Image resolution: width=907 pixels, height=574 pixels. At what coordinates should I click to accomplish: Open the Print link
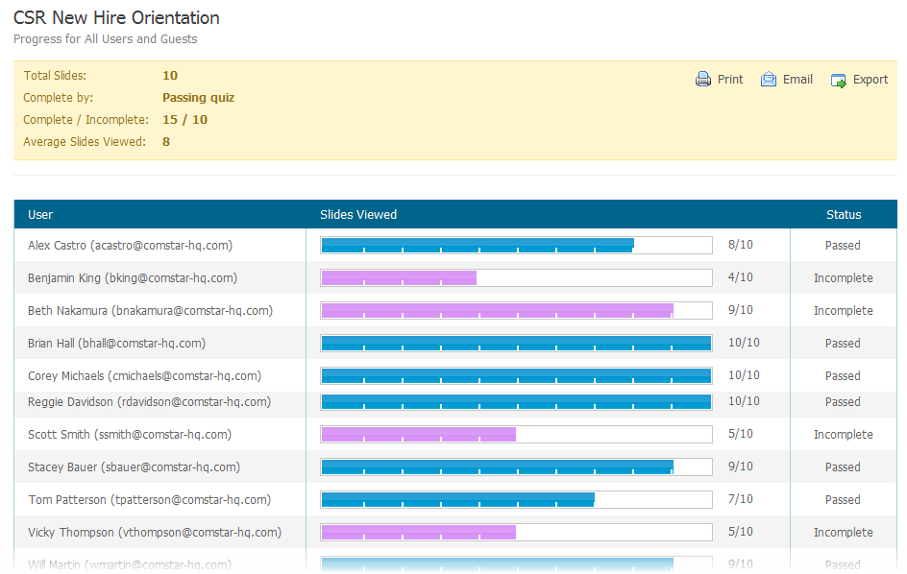pos(730,80)
